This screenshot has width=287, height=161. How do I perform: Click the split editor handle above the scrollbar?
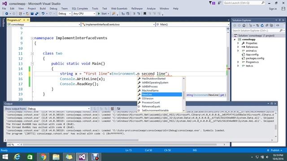[x=228, y=29]
